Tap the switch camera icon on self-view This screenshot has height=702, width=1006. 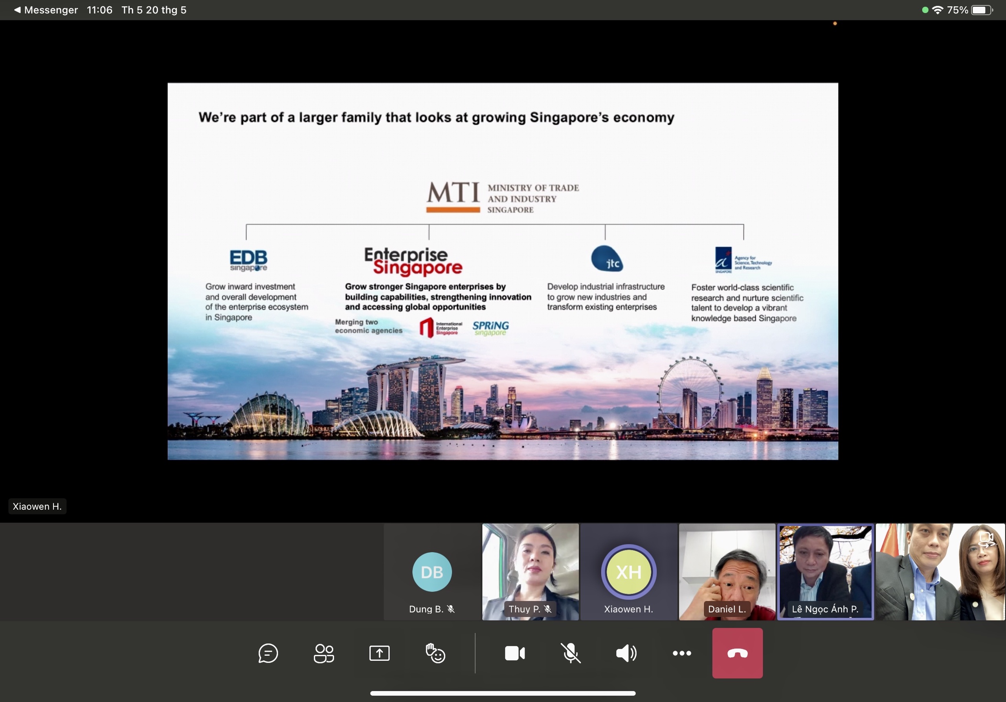click(x=986, y=539)
